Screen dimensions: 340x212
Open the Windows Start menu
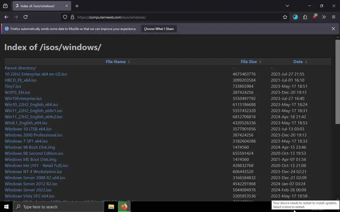[6, 207]
